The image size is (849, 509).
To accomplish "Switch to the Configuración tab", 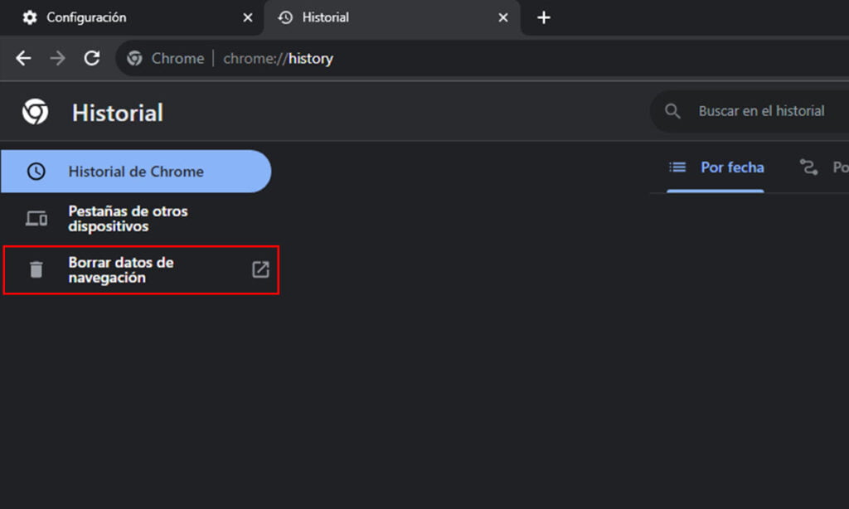I will pyautogui.click(x=133, y=18).
